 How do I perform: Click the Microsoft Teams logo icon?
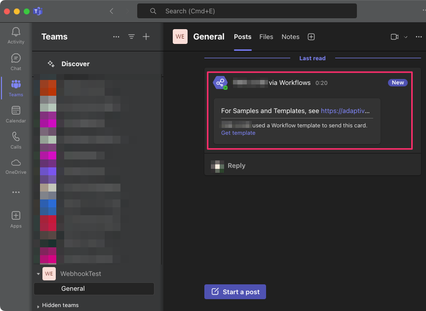pyautogui.click(x=38, y=11)
